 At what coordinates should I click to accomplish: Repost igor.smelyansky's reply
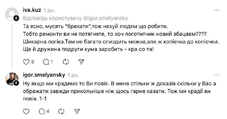(x=61, y=111)
